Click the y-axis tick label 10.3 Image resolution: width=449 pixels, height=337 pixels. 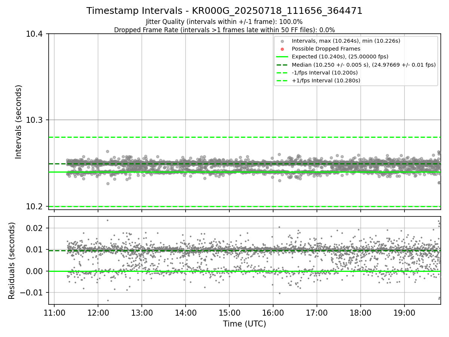pos(34,120)
